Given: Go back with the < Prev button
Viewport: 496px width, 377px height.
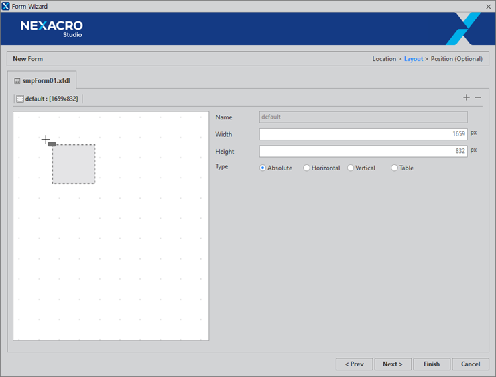Looking at the screenshot, I should coord(355,364).
